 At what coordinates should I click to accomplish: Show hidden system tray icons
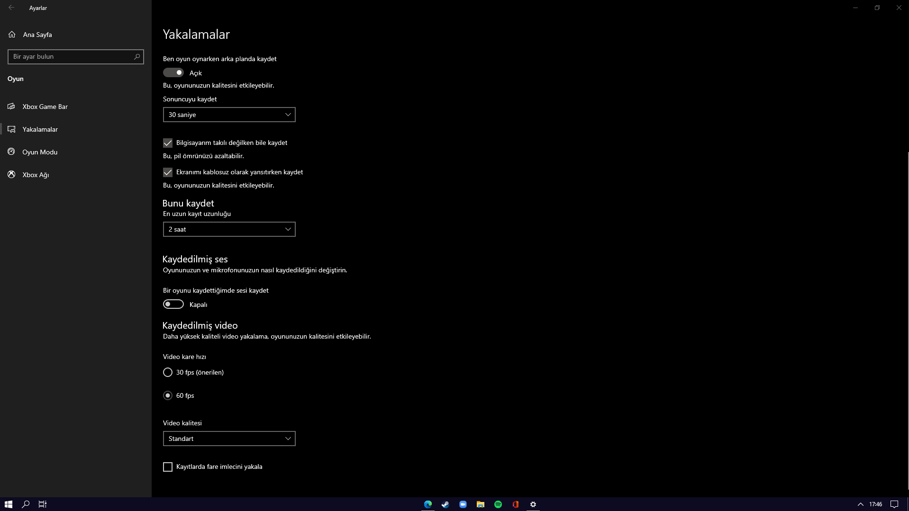861,504
